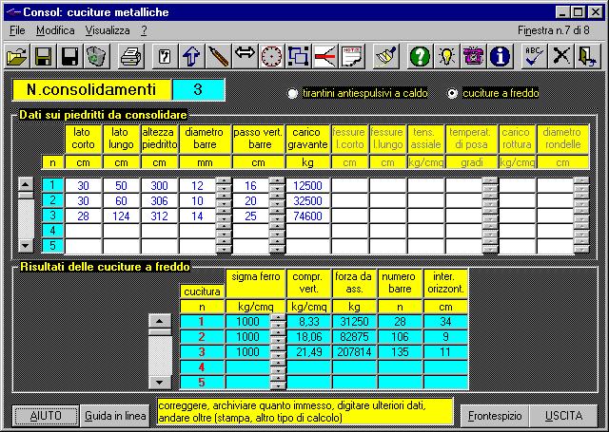Open the Visualizza menu
The height and width of the screenshot is (432, 609).
(x=107, y=30)
